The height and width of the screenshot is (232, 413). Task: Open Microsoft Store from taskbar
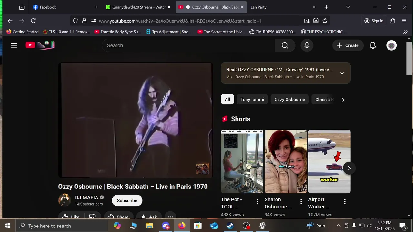[x=198, y=226]
